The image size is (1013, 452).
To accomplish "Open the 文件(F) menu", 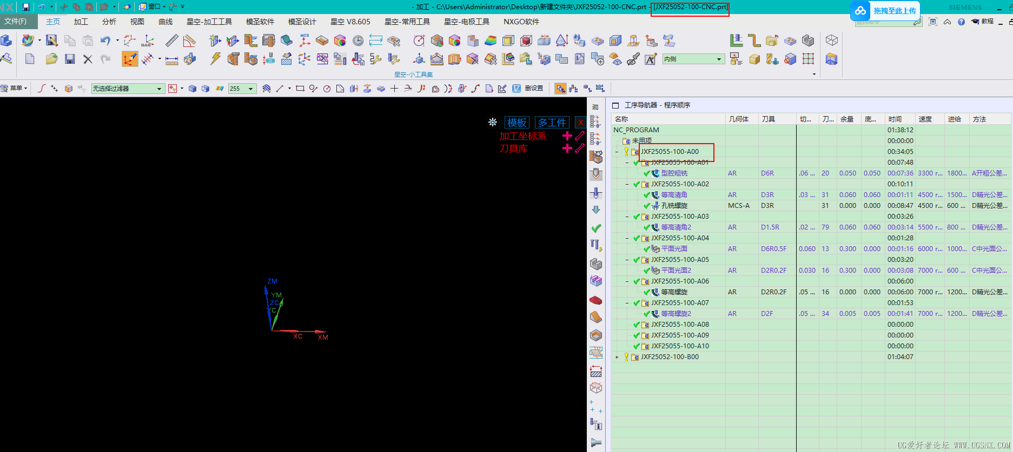I will click(x=16, y=22).
